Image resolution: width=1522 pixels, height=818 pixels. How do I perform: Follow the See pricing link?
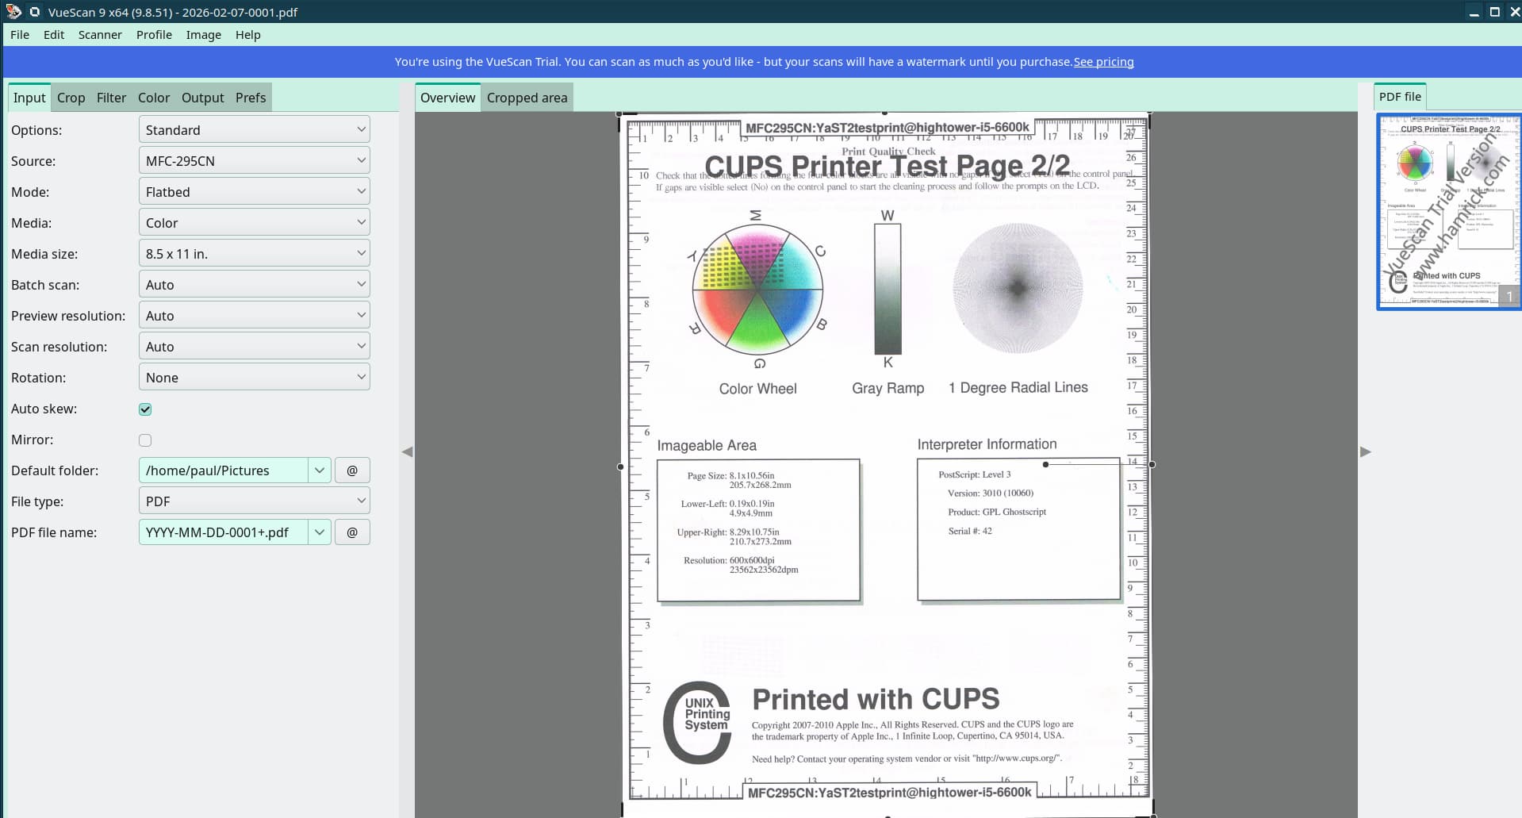pyautogui.click(x=1103, y=62)
